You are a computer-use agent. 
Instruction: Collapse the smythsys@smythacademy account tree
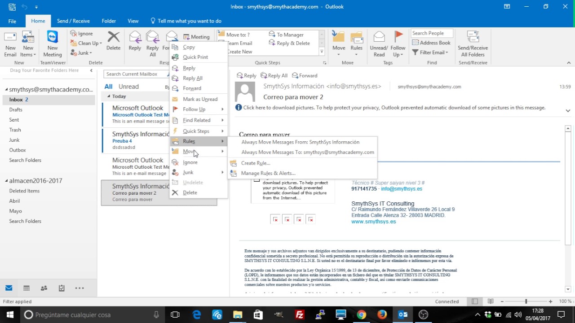point(6,90)
